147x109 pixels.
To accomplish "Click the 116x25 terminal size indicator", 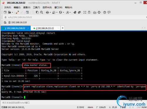I will (x=101, y=107).
